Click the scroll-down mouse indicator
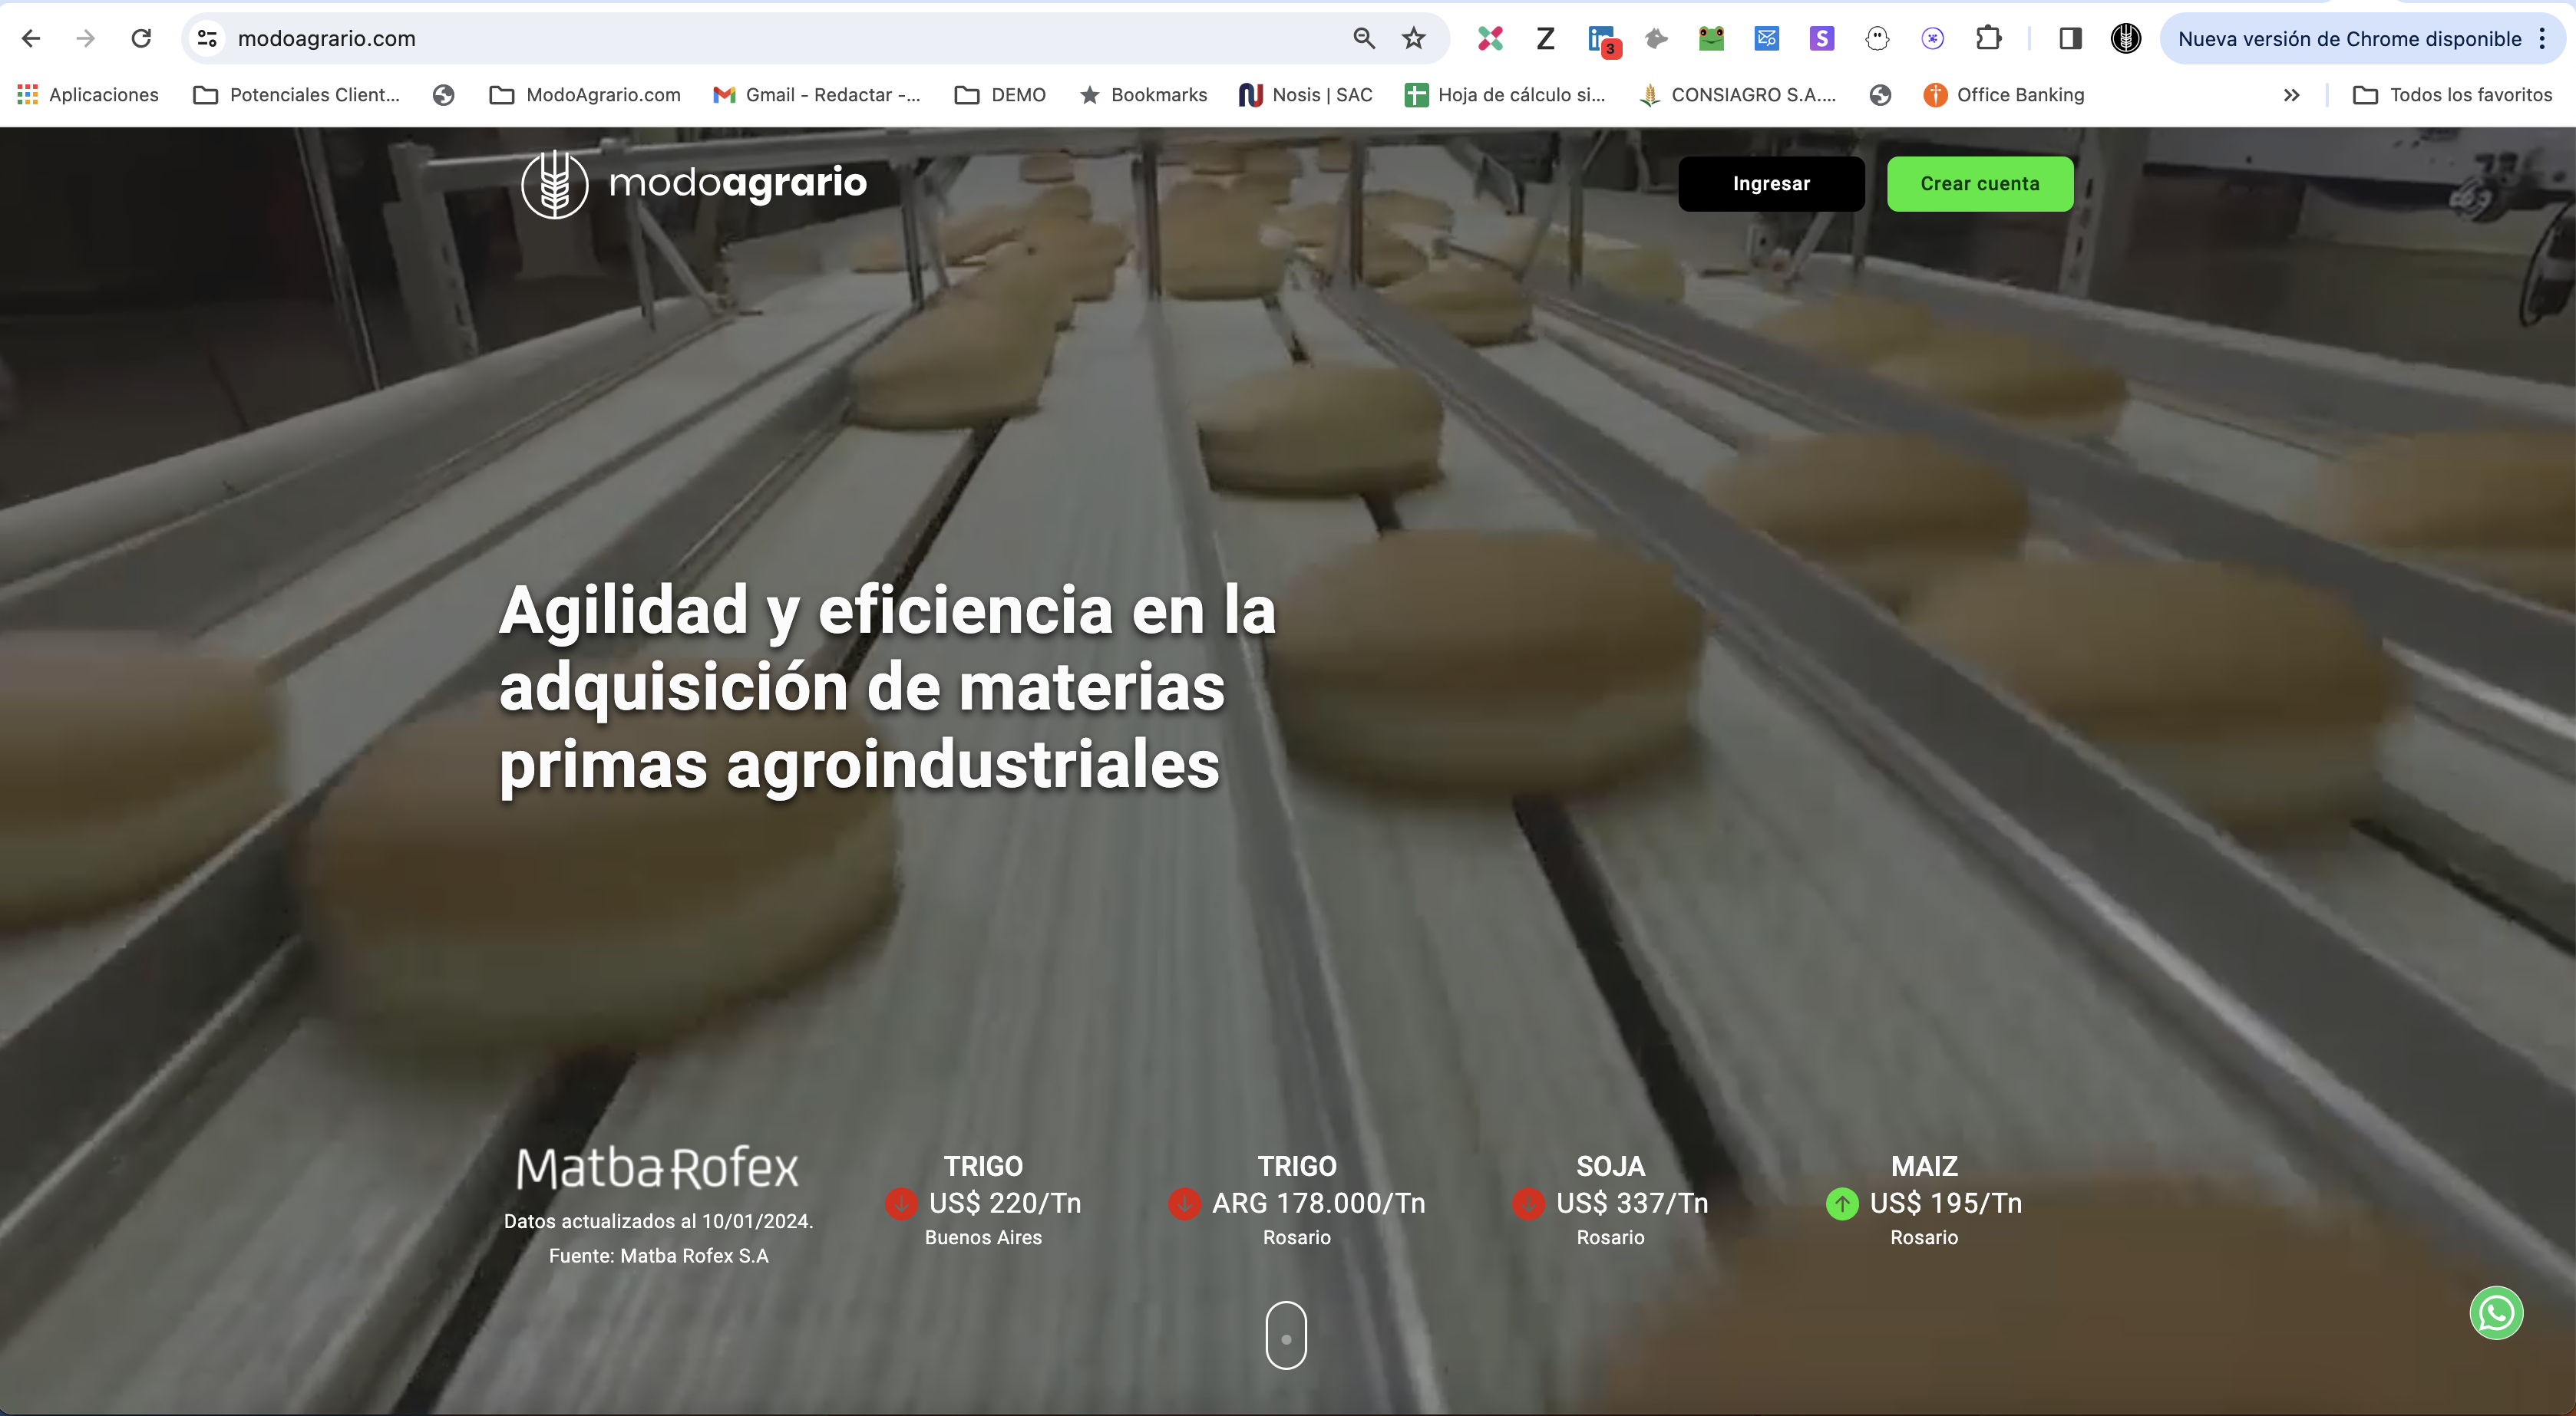Image resolution: width=2576 pixels, height=1416 pixels. tap(1286, 1335)
